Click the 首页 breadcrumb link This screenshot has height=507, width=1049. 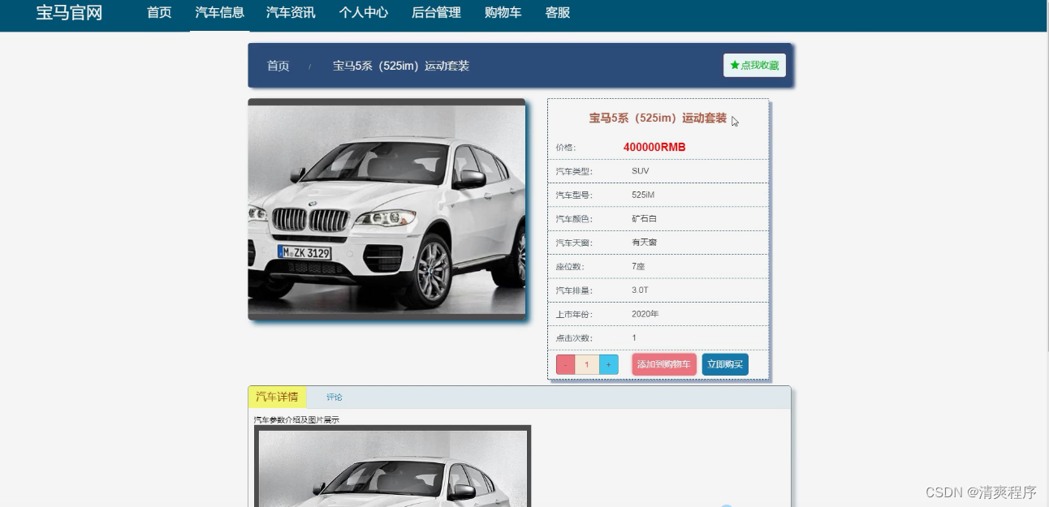278,66
